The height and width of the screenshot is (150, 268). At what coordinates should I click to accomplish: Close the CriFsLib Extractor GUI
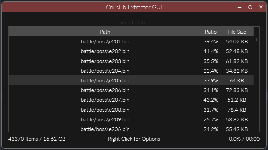click(261, 7)
